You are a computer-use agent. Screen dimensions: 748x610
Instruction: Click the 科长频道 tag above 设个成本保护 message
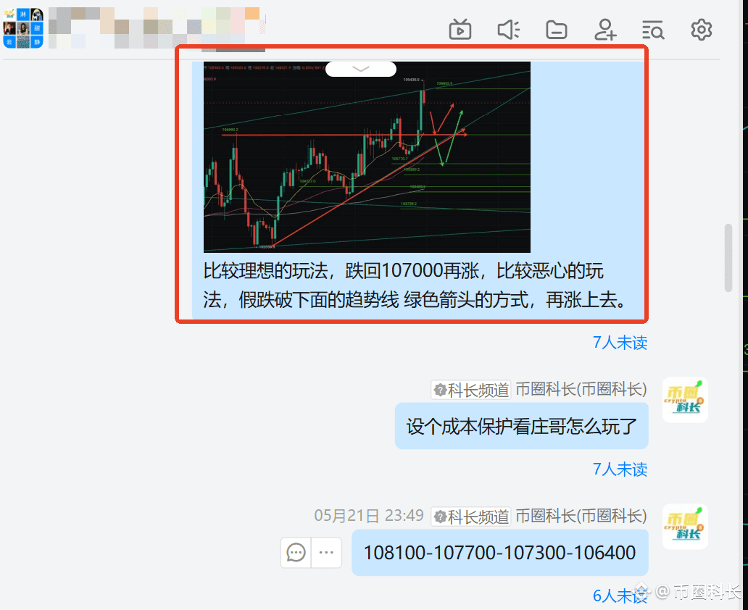pyautogui.click(x=471, y=390)
